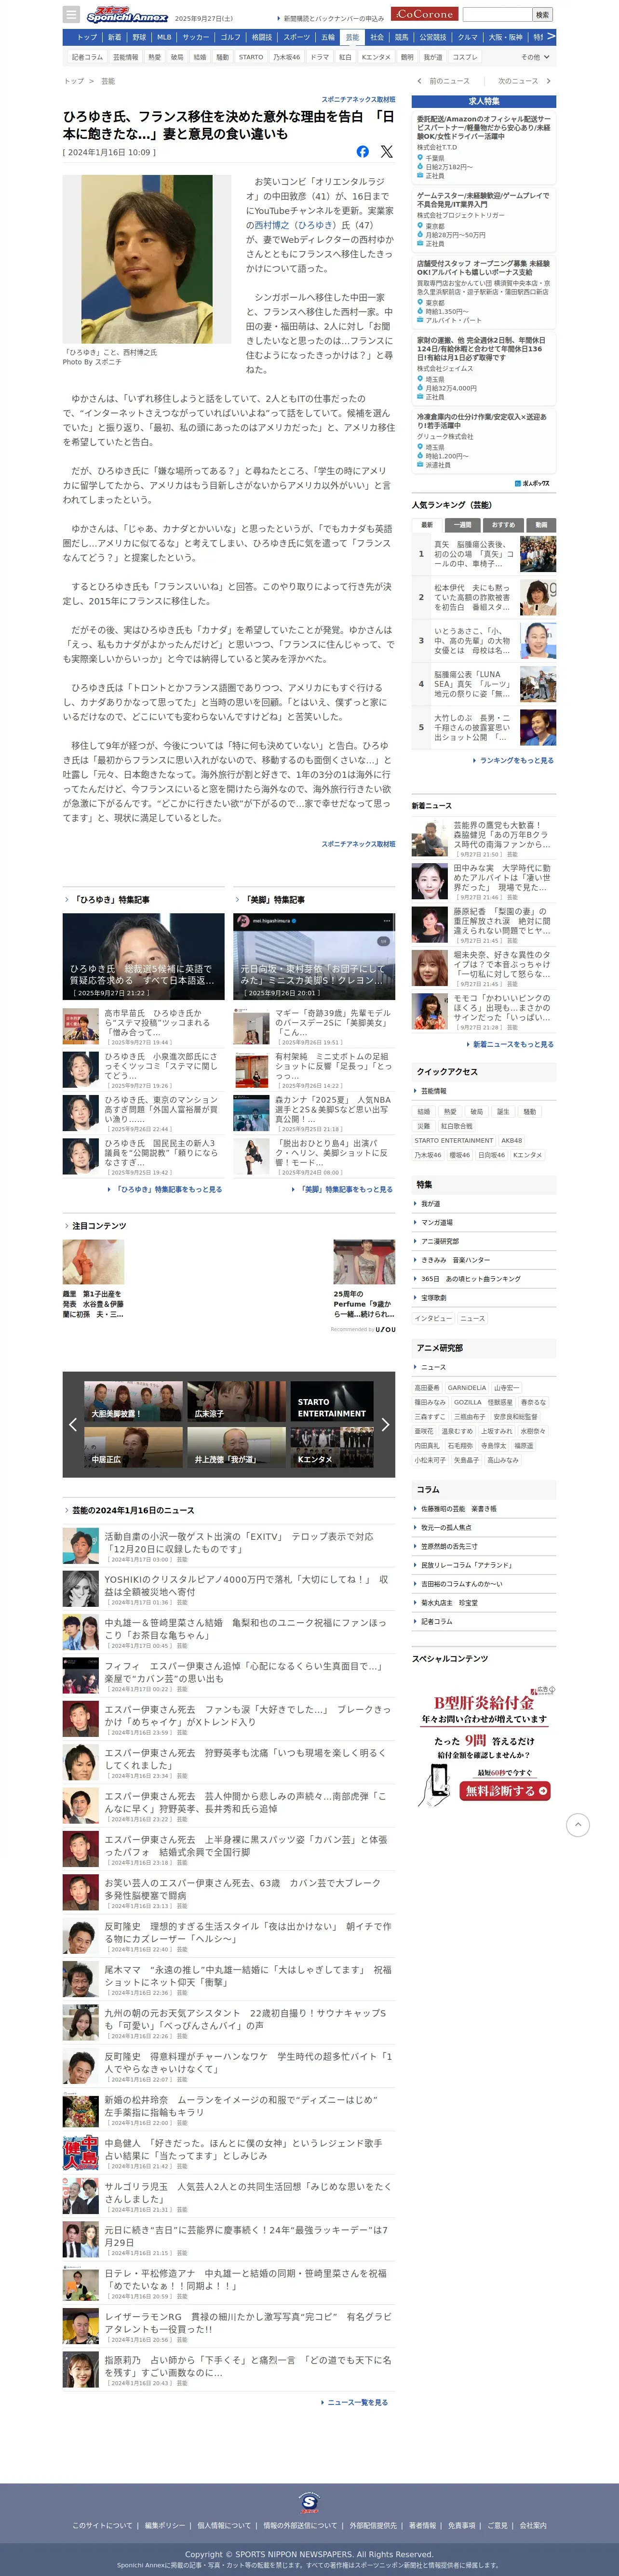The height and width of the screenshot is (2576, 619).
Task: Open the 大胆美脚披露！carousel card
Action: pyautogui.click(x=133, y=1401)
